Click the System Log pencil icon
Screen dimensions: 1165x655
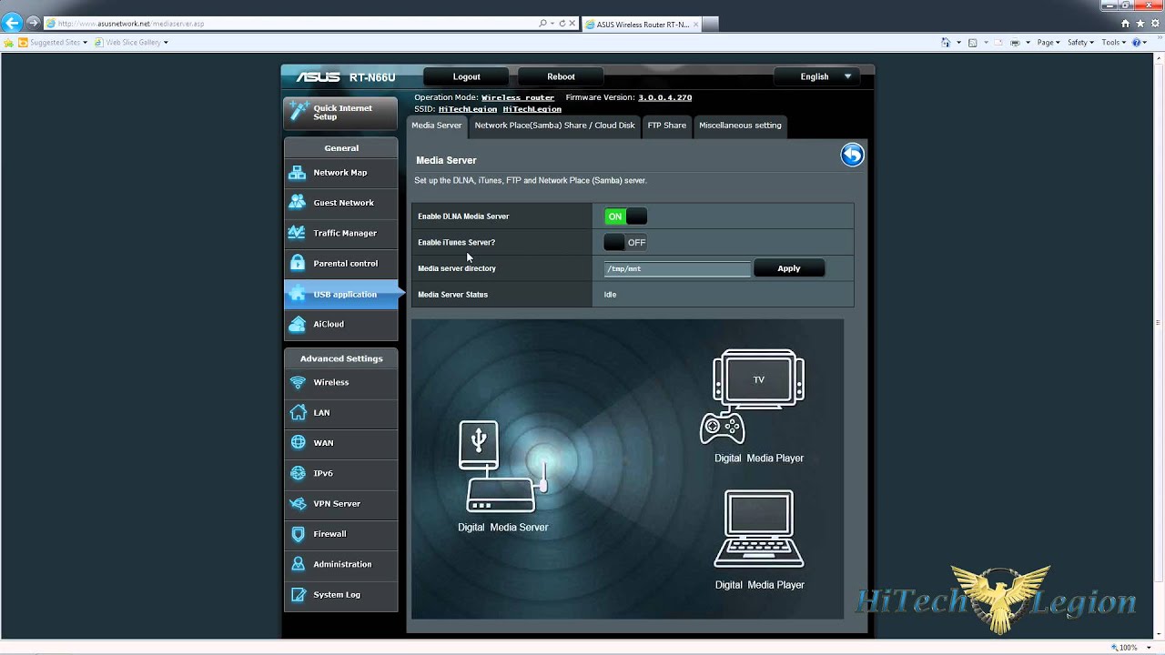coord(298,594)
